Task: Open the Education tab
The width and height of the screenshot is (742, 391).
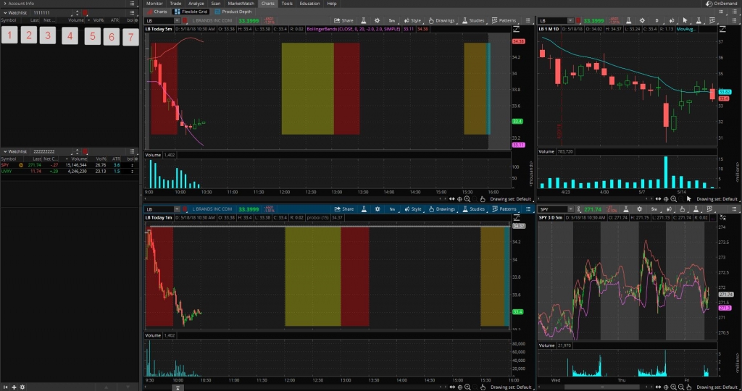Action: (309, 4)
